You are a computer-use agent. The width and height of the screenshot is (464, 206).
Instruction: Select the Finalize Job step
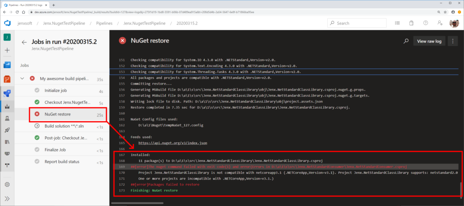click(62, 150)
